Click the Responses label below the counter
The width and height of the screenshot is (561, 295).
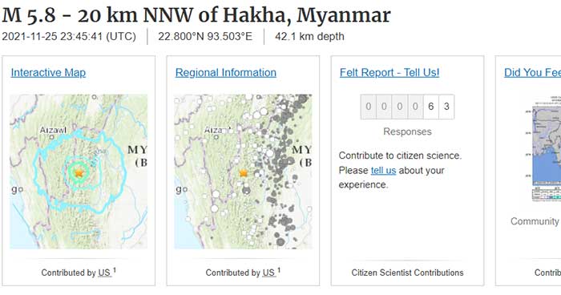(407, 131)
